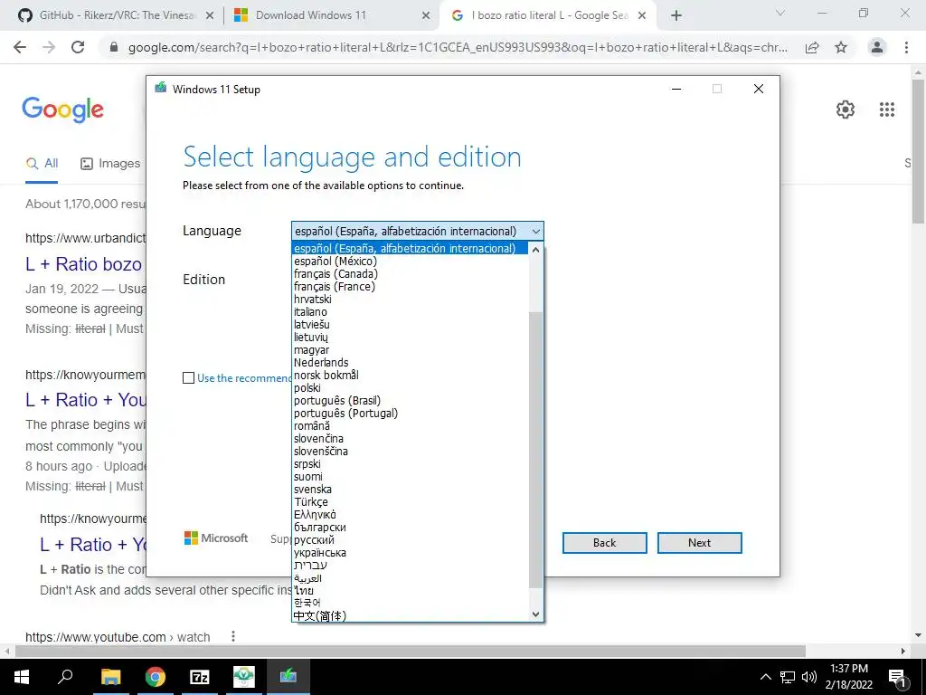Open Google settings gear

point(846,109)
